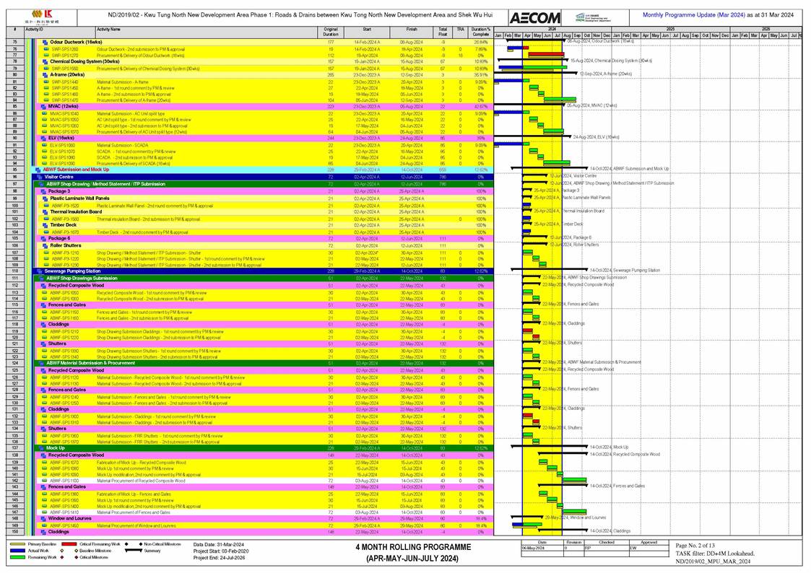811x573 pixels.
Task: Click the activity icon for ABWF-SPS1270
Action: pyautogui.click(x=46, y=462)
